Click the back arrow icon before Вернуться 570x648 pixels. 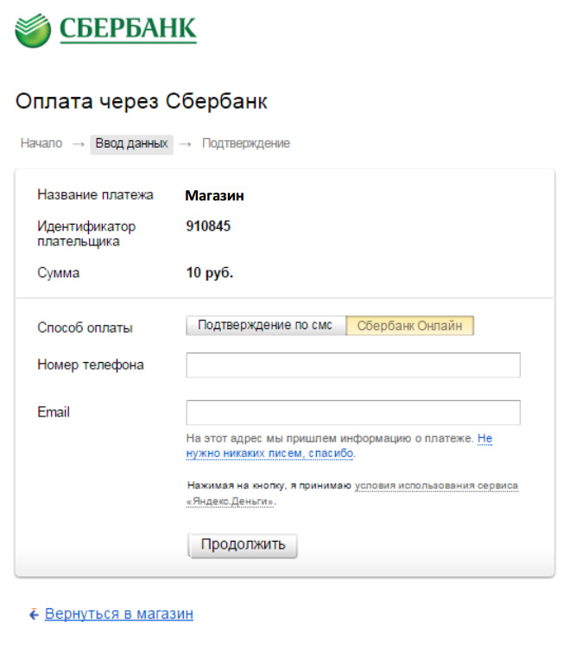(34, 614)
